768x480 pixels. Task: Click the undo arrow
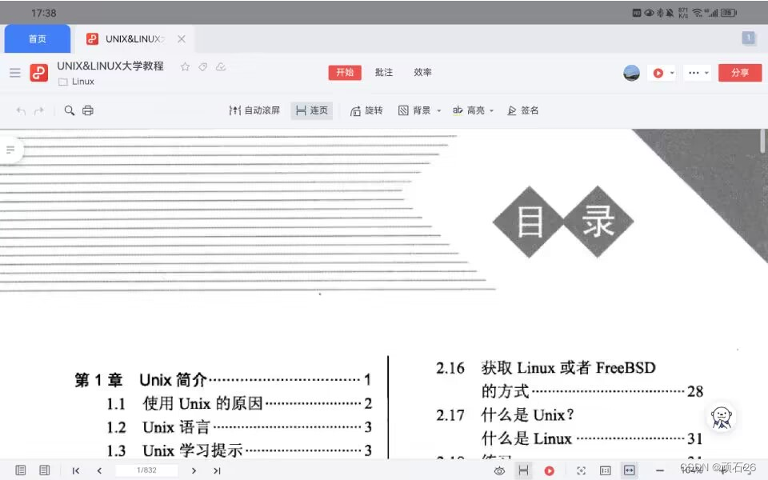coord(21,110)
